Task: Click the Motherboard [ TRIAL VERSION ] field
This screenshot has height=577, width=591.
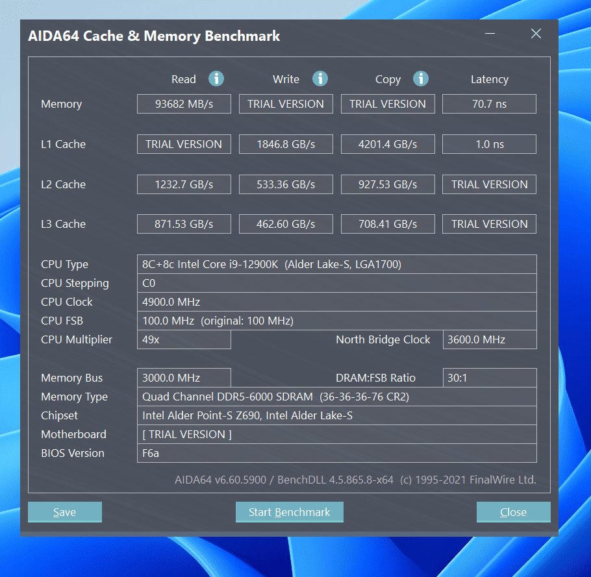Action: pos(337,434)
